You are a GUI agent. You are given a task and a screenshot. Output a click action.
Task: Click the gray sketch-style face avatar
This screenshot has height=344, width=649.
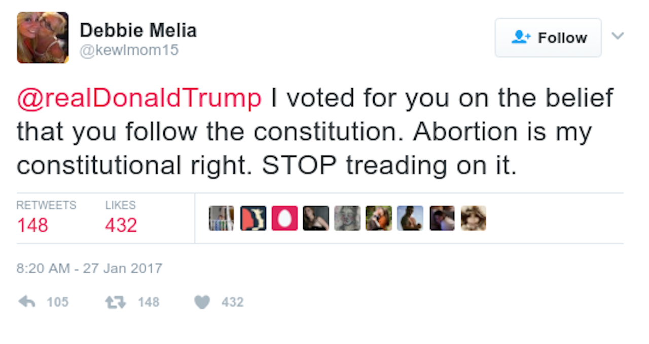[x=347, y=218]
